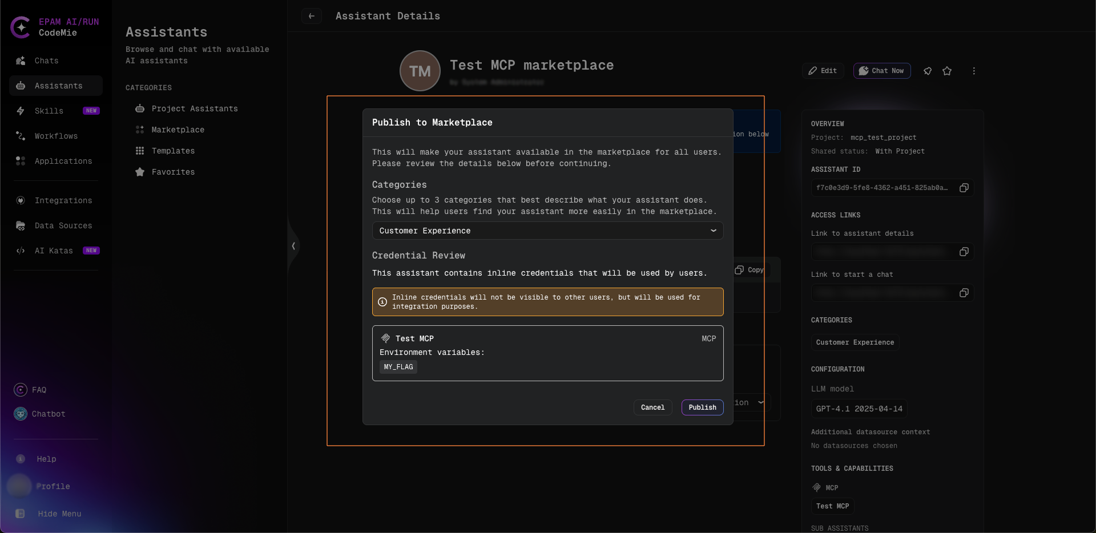1096x533 pixels.
Task: Click the NEW badge next to Skills
Action: (91, 111)
